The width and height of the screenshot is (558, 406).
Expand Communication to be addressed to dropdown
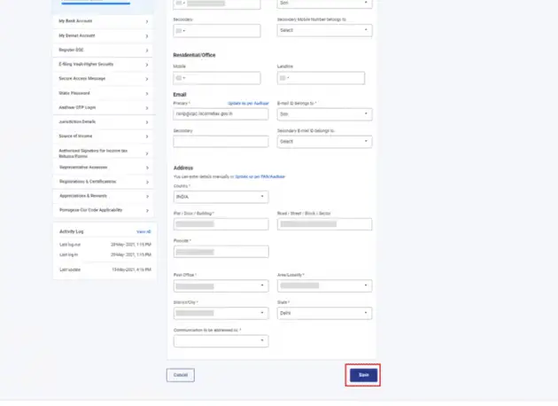(x=221, y=340)
